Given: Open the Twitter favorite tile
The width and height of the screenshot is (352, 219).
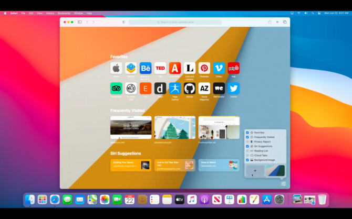Looking at the screenshot, I should (x=233, y=88).
